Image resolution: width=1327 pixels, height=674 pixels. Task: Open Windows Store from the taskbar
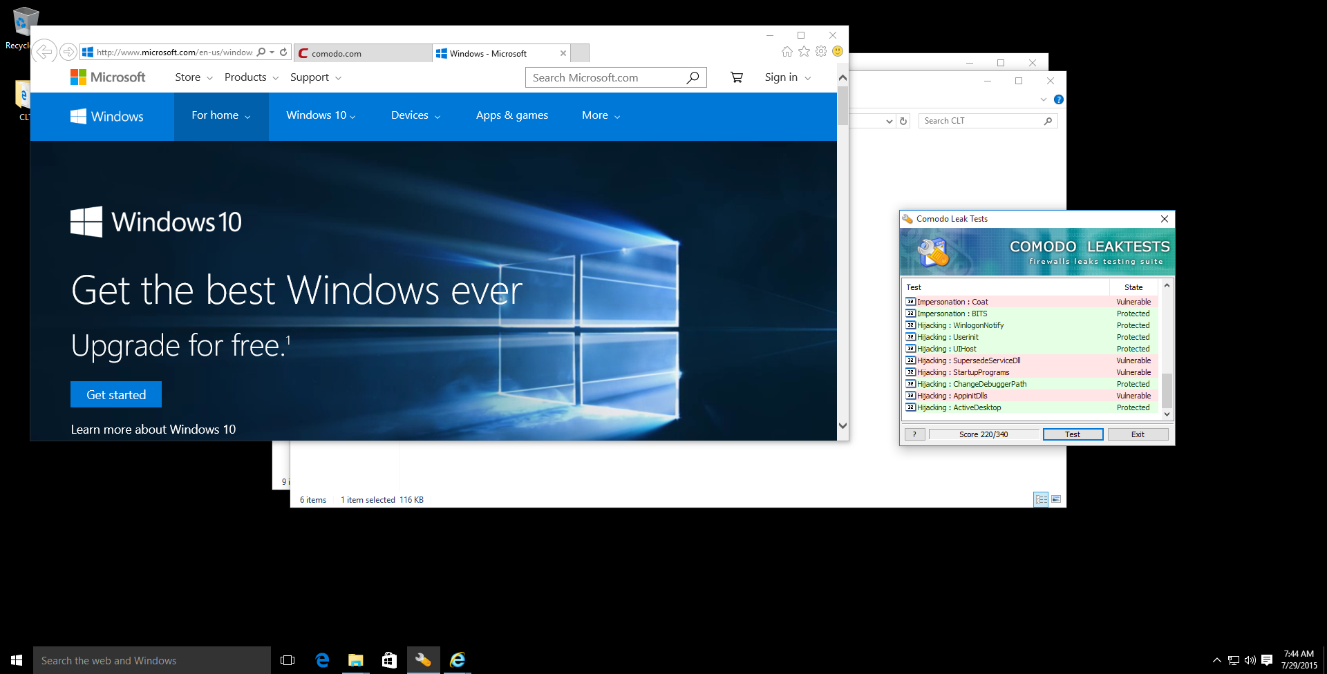coord(389,660)
